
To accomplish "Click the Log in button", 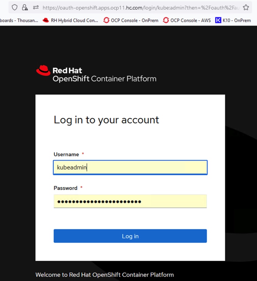I will tap(130, 236).
